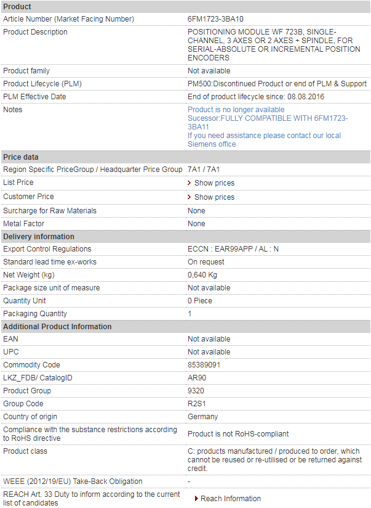
Task: Click the red triangle before Reach Information
Action: pos(196,499)
